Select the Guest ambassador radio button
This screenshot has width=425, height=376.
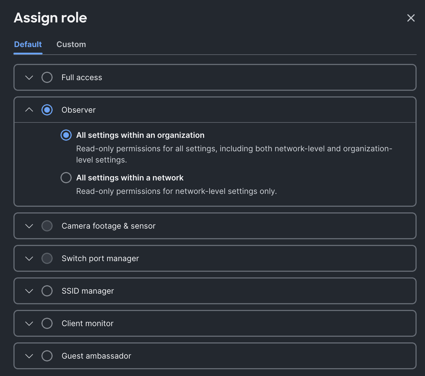pos(47,356)
